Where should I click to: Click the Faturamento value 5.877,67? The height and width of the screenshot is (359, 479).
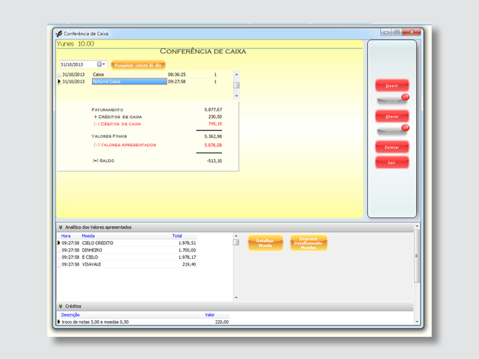point(213,109)
